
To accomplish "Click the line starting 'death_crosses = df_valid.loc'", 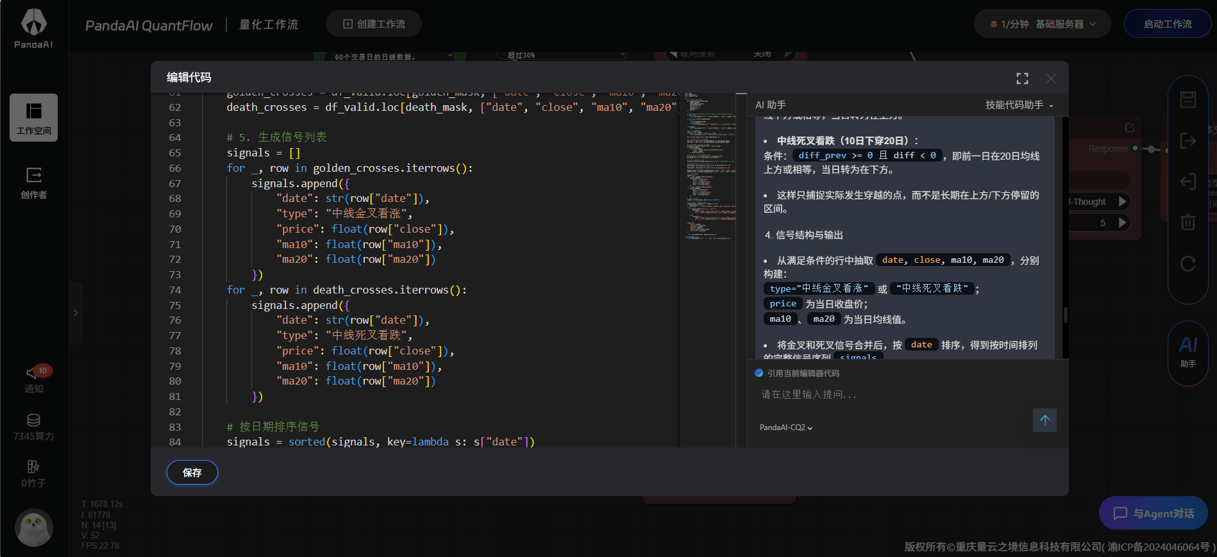I will 451,107.
